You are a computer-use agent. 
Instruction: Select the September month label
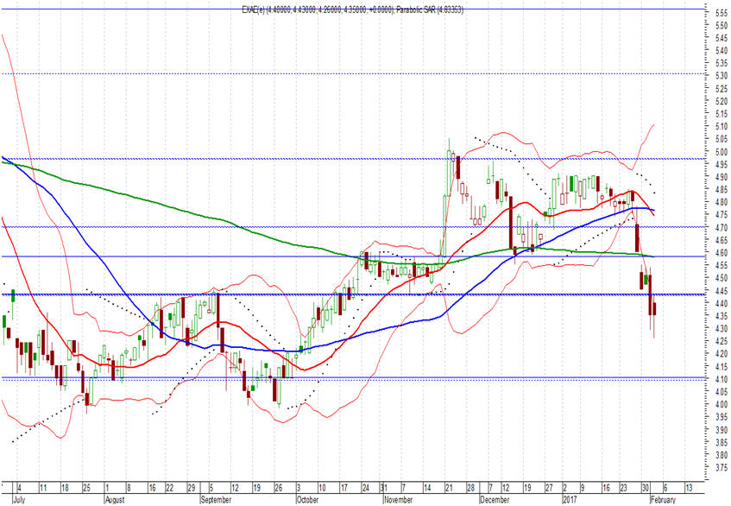[x=216, y=499]
